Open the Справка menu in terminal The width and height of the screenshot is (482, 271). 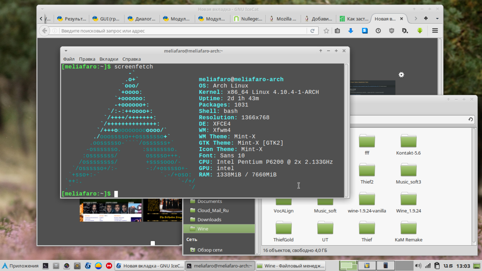(x=131, y=59)
